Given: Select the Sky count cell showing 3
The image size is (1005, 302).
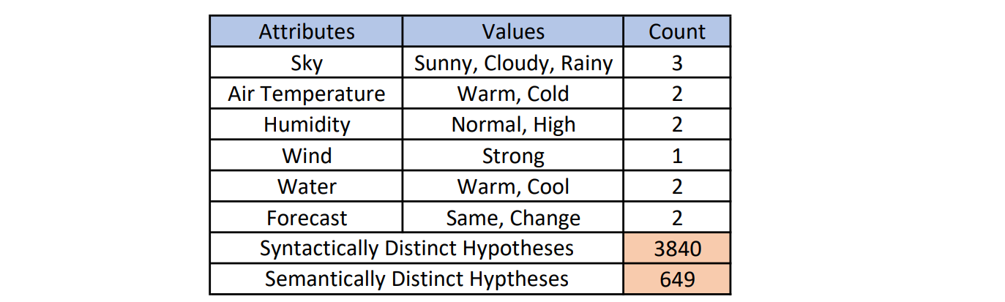Looking at the screenshot, I should click(x=676, y=63).
